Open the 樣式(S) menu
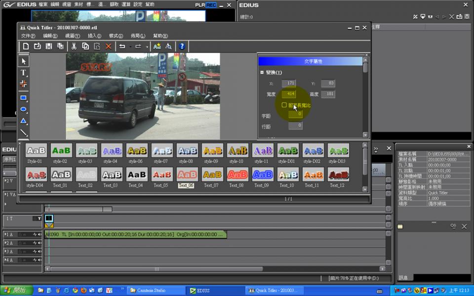The image size is (474, 296). pyautogui.click(x=116, y=36)
